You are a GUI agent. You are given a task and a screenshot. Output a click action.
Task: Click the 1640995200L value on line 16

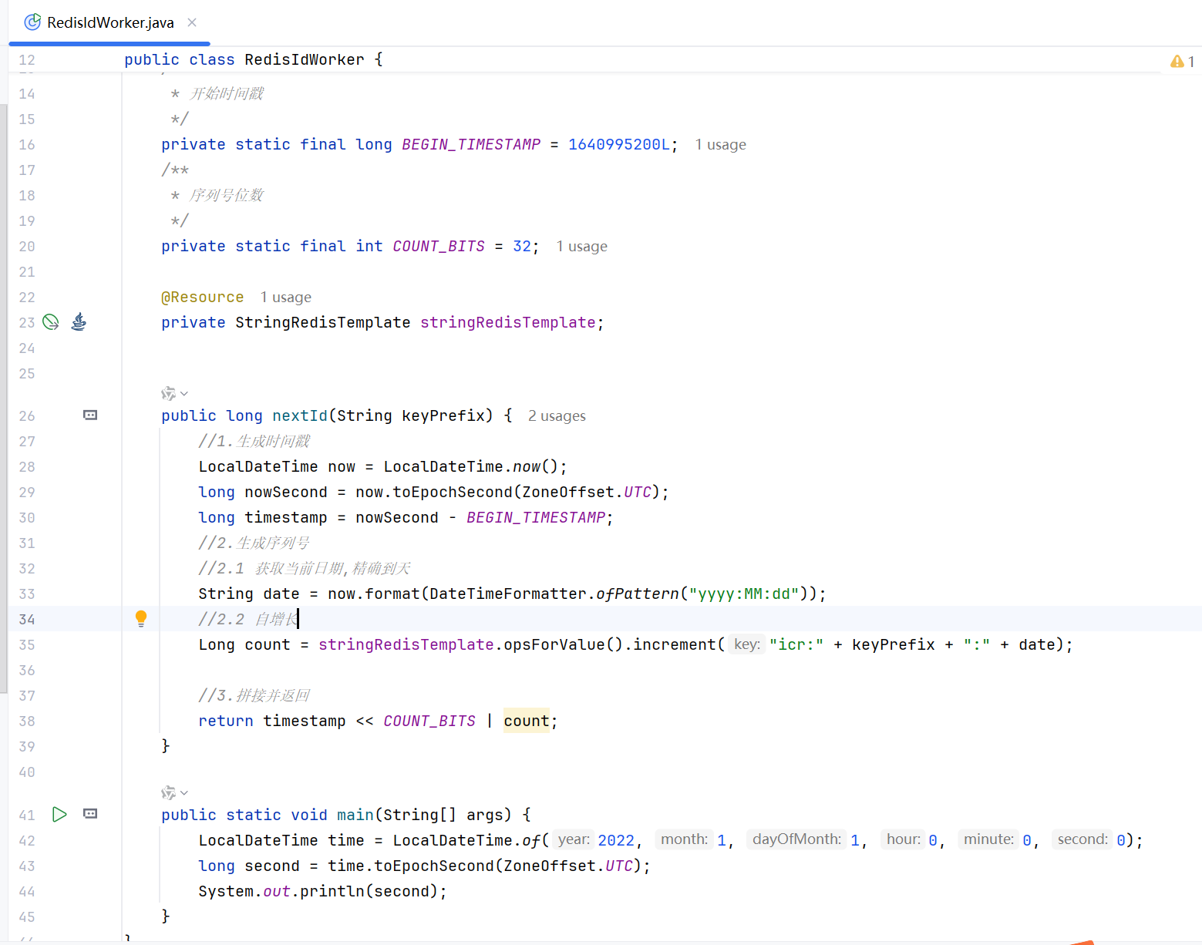tap(619, 145)
